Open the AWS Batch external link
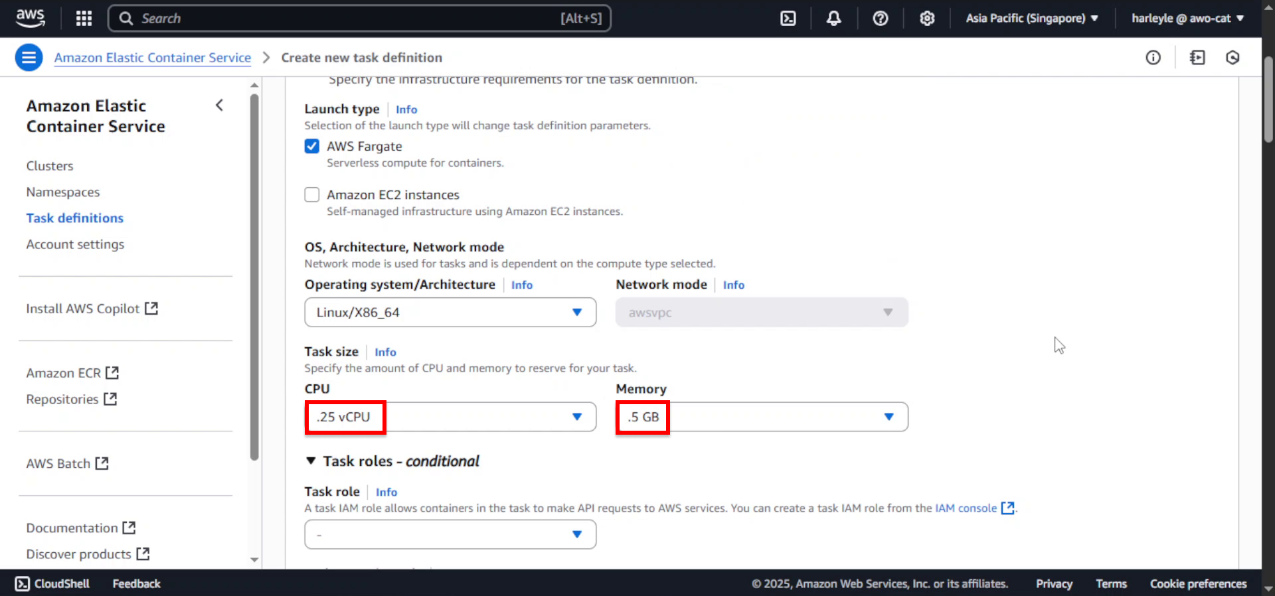The width and height of the screenshot is (1275, 596). [x=67, y=463]
